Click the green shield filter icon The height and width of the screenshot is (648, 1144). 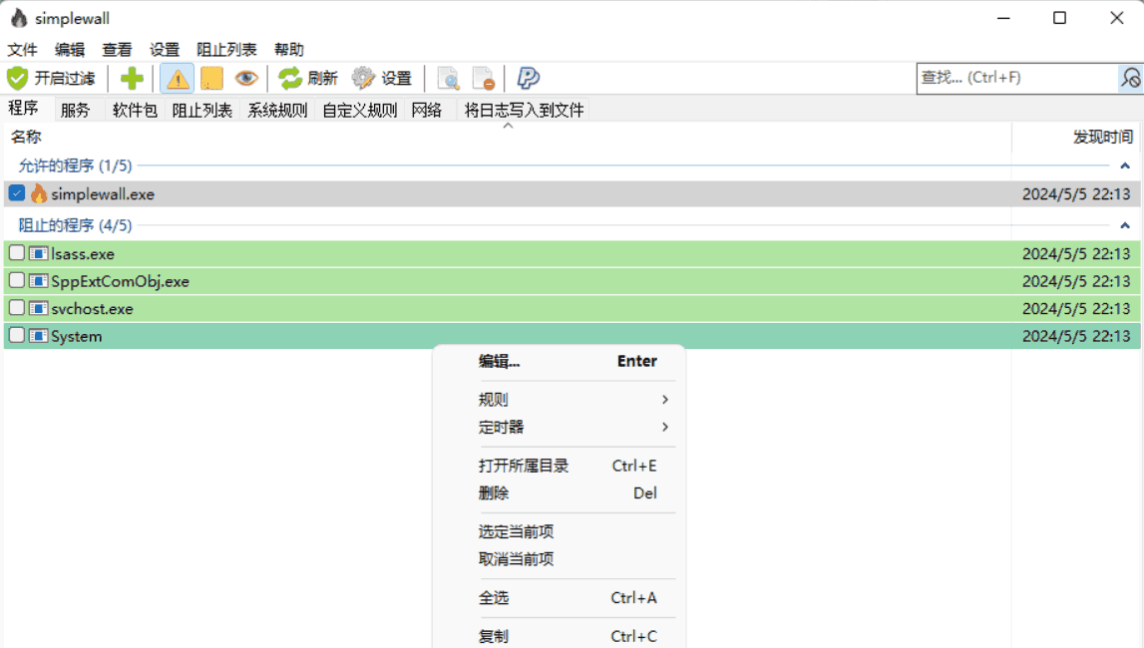point(18,78)
